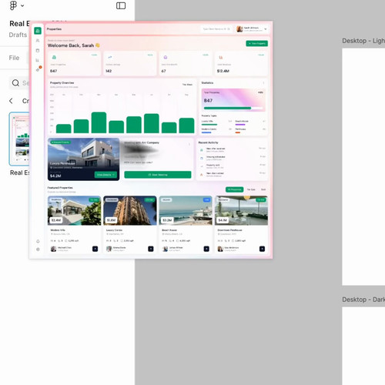385x385 pixels.
Task: Open the Figma main menu logo
Action: (13, 5)
